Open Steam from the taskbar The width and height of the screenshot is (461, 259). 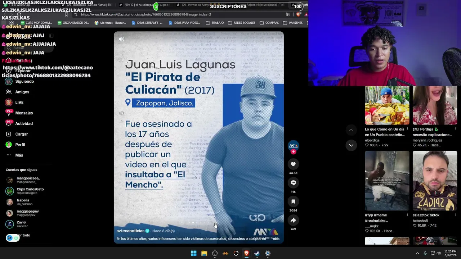(x=257, y=253)
